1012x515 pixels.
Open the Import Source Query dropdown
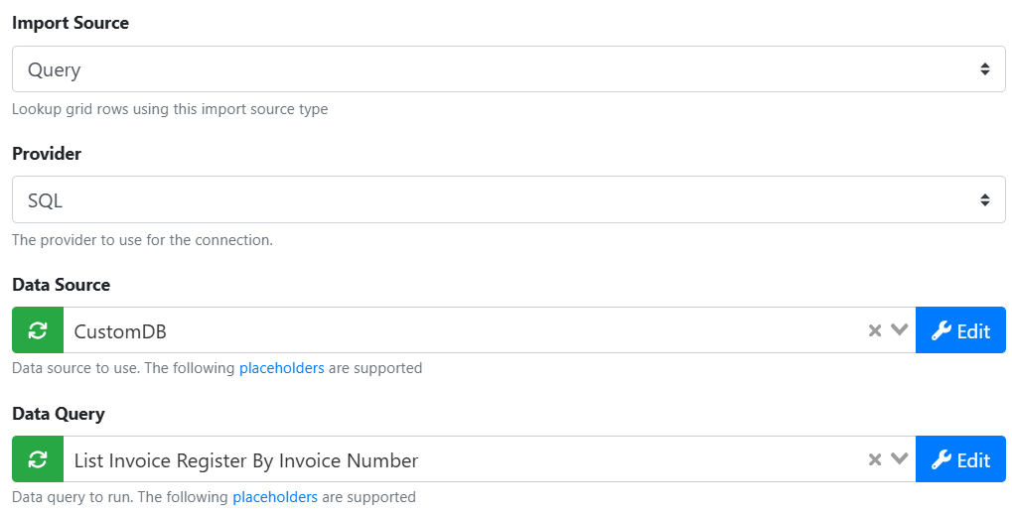(508, 69)
